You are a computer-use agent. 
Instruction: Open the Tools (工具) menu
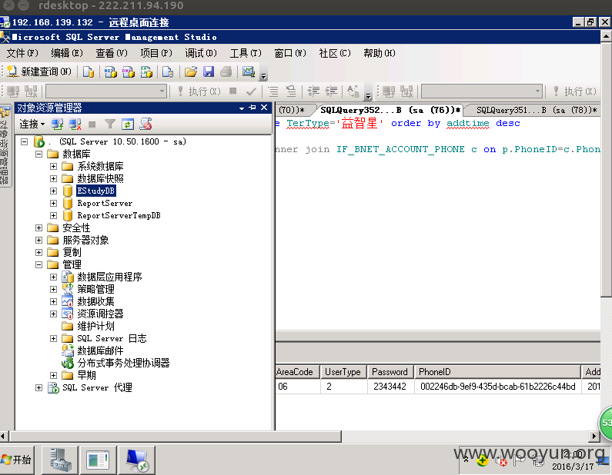246,53
